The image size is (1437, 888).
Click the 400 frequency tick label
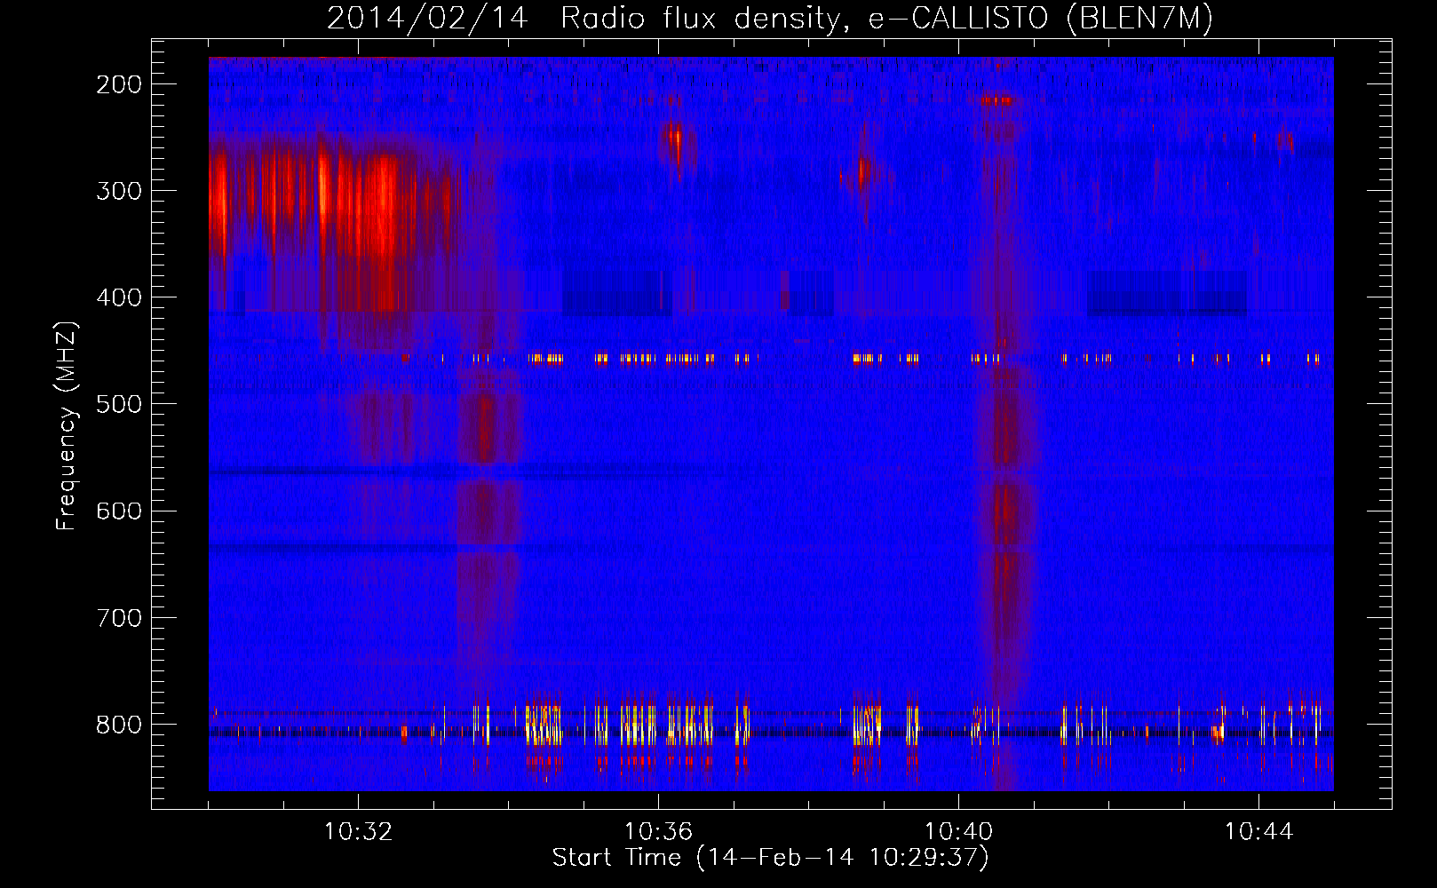(119, 297)
